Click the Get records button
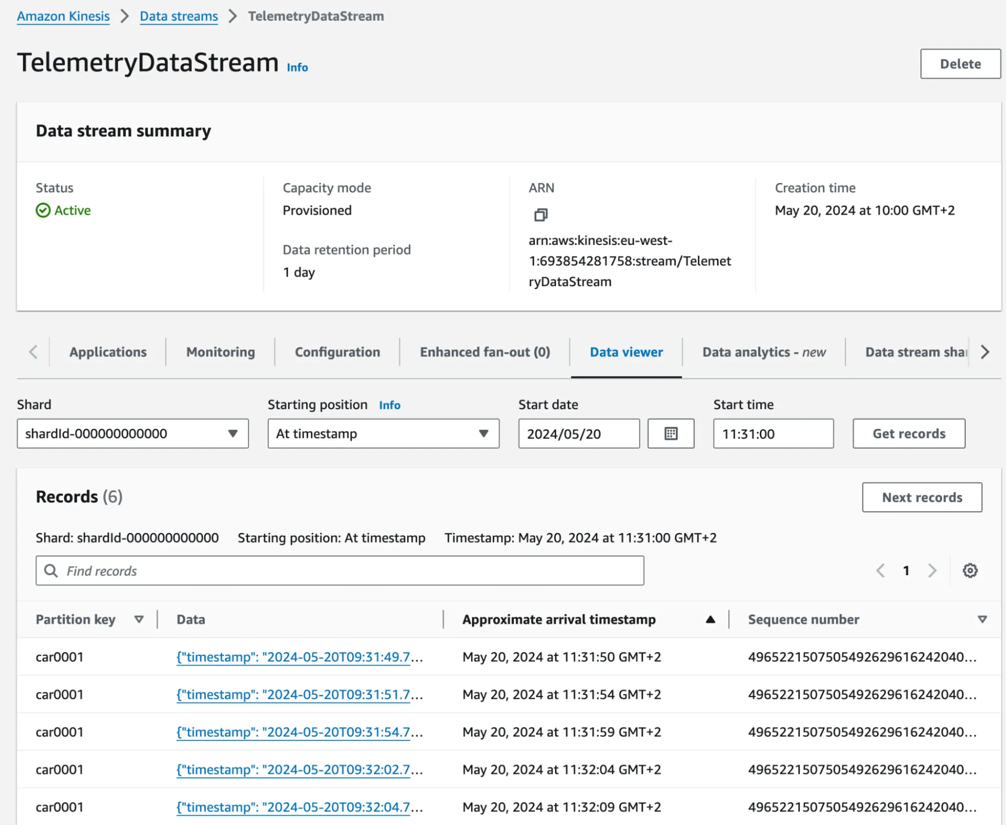This screenshot has height=825, width=1006. coord(909,433)
